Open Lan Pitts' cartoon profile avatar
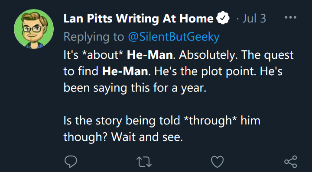Viewport: 312px width, 172px height. (34, 29)
